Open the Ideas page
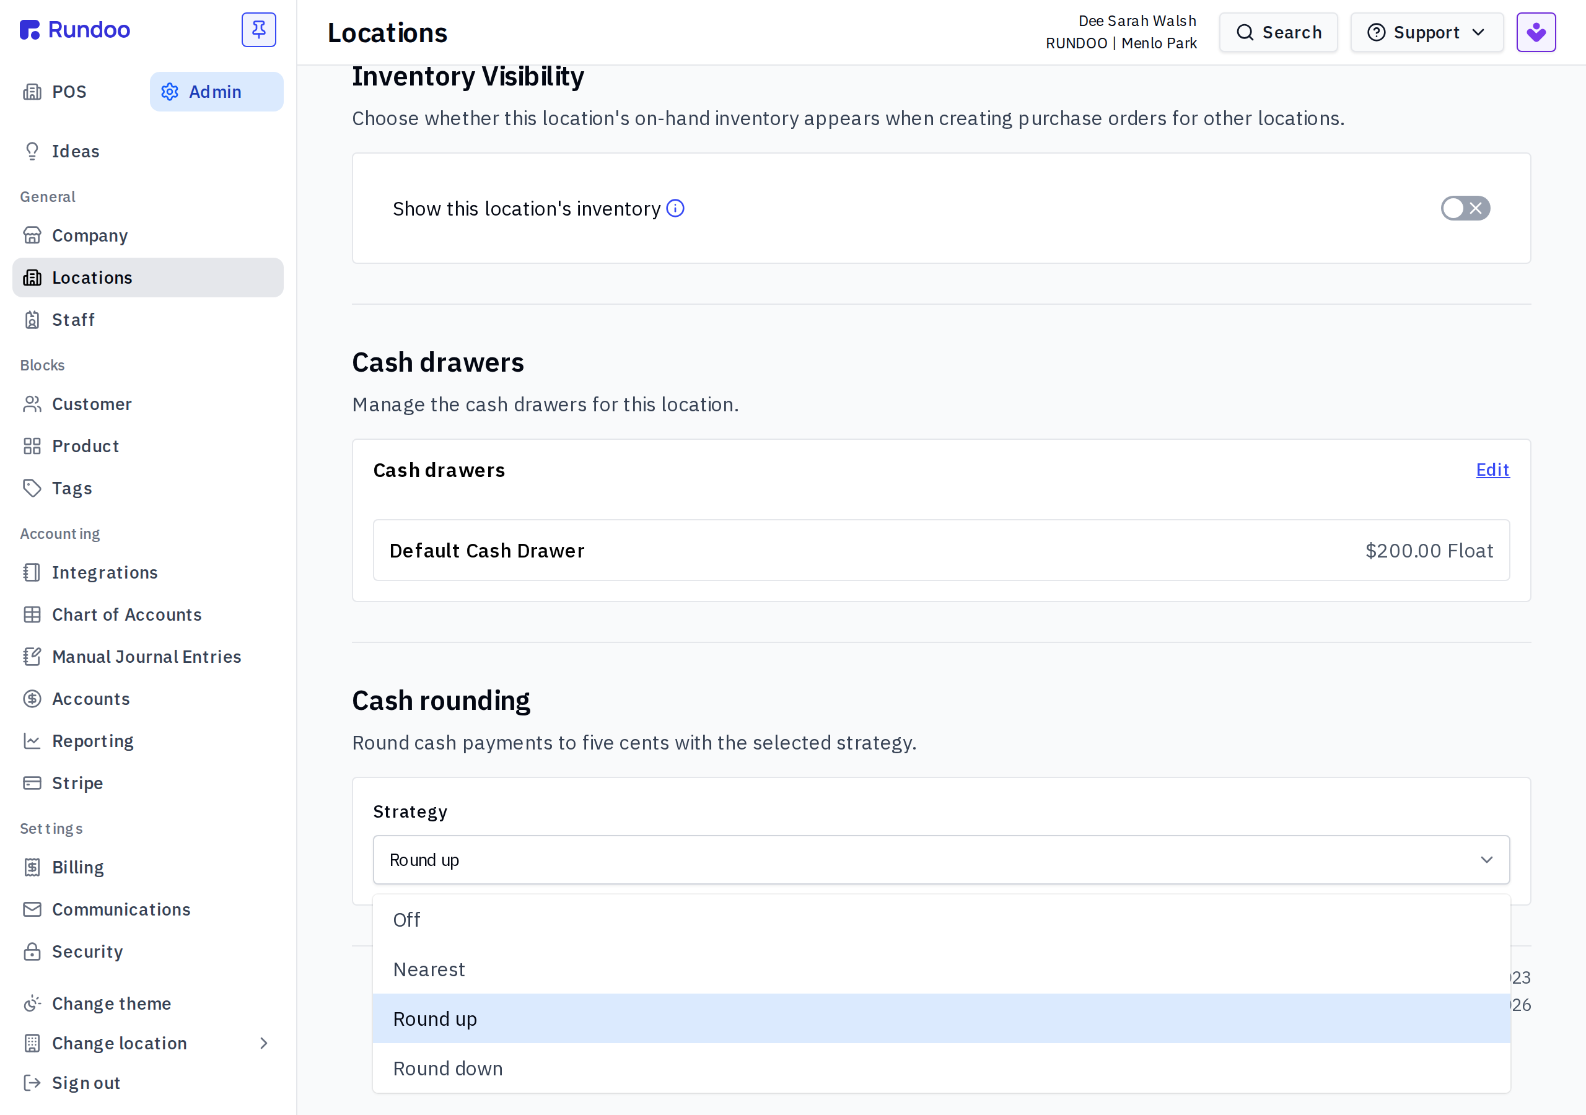This screenshot has width=1586, height=1115. (x=148, y=151)
